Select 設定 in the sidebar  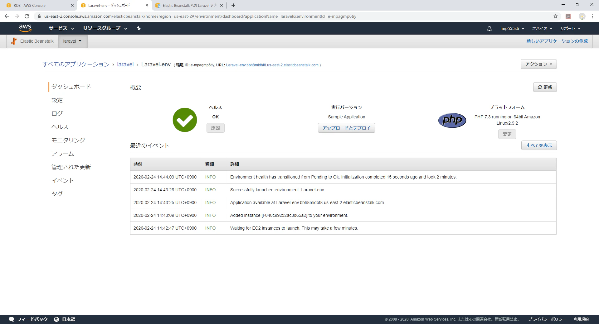[x=57, y=100]
